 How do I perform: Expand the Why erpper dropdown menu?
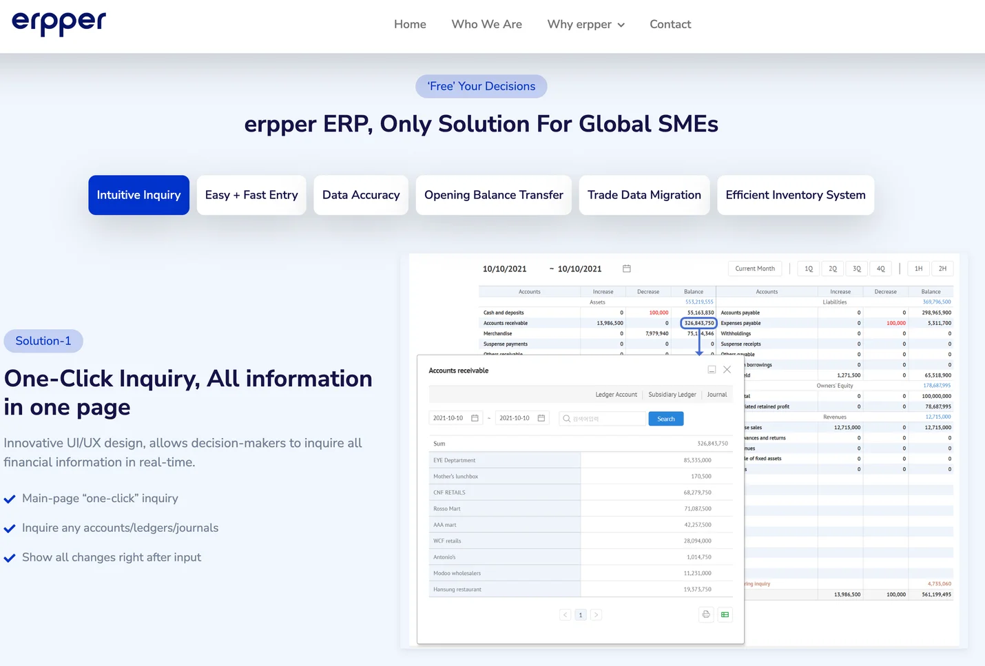pyautogui.click(x=585, y=25)
